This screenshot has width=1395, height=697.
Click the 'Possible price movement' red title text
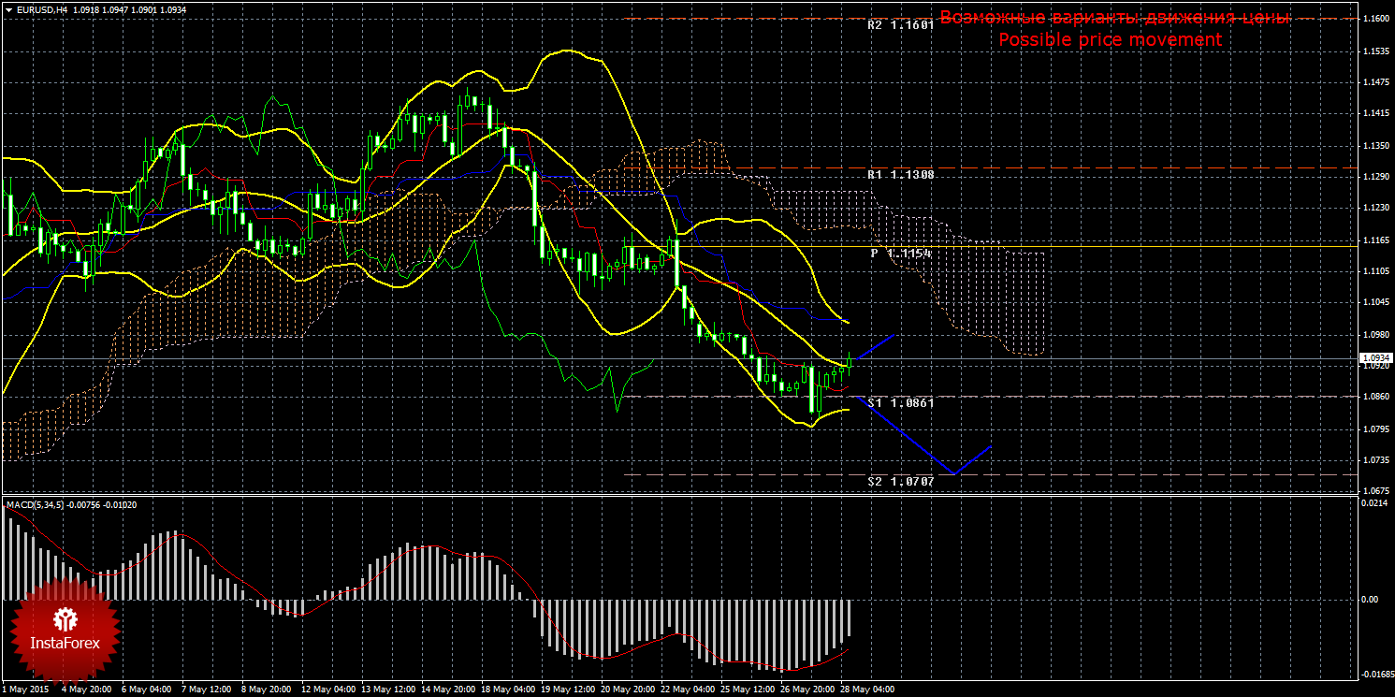pos(1110,40)
